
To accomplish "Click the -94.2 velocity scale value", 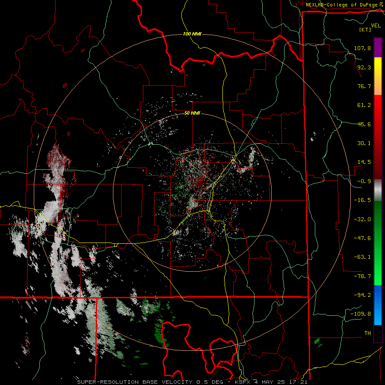I will click(x=362, y=295).
